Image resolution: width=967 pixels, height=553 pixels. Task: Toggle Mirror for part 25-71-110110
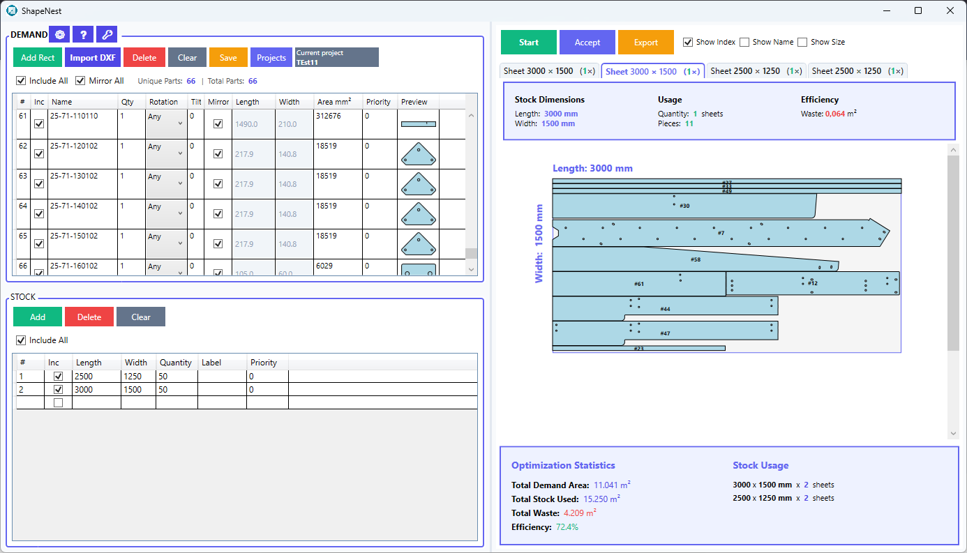[x=218, y=123]
